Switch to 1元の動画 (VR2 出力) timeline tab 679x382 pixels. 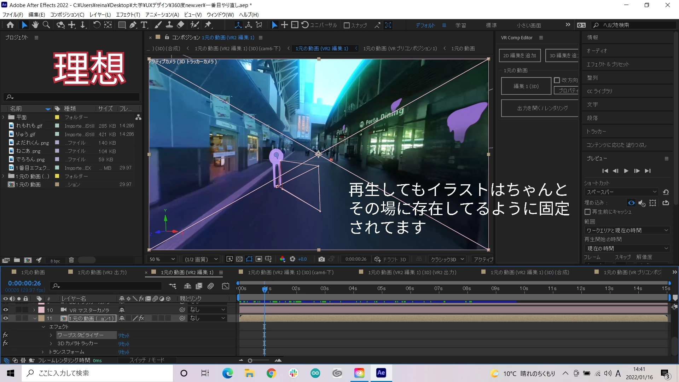pos(102,272)
